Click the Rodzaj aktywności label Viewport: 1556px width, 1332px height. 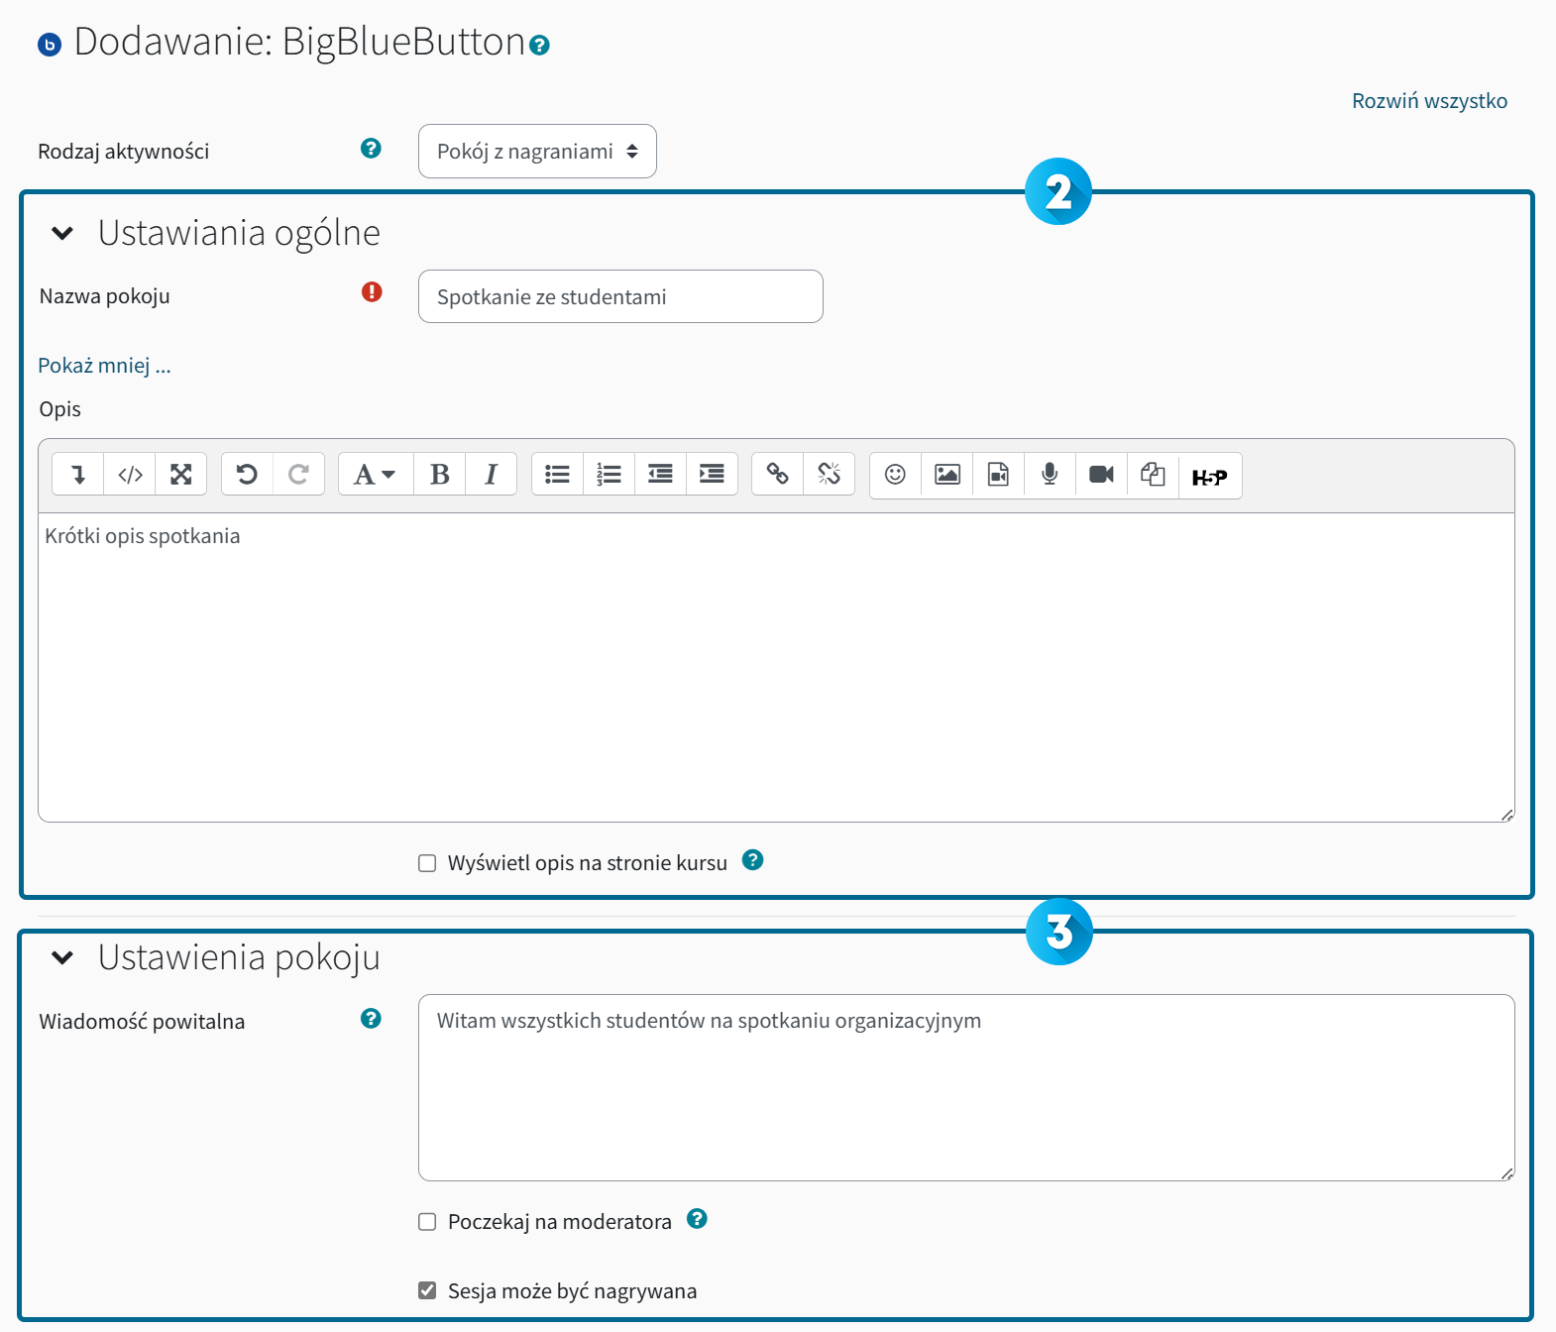pos(124,152)
